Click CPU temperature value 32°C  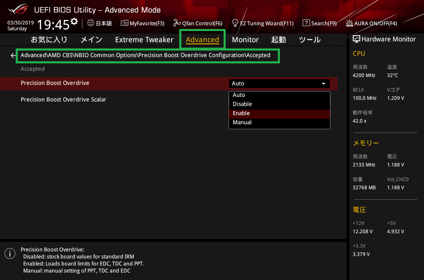point(393,75)
